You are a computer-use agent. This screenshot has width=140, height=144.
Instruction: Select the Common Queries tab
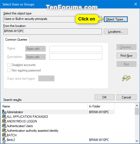(16, 40)
